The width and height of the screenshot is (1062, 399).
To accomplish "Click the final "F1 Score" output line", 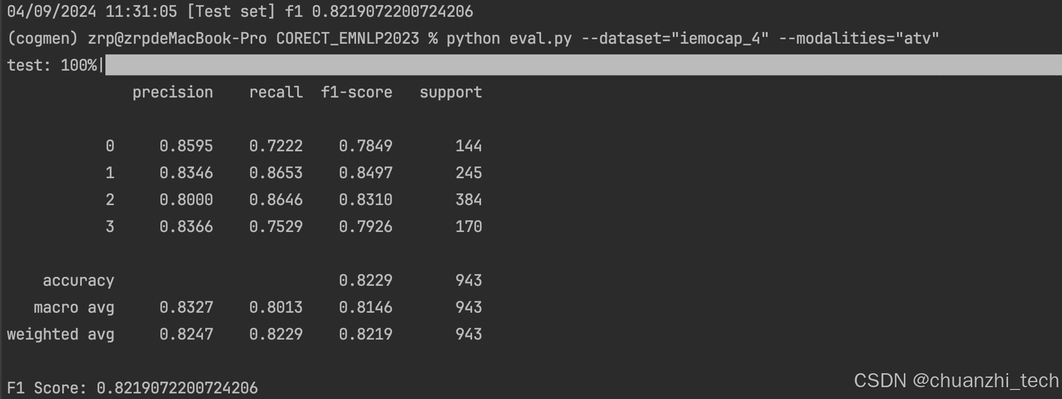I will (x=132, y=388).
